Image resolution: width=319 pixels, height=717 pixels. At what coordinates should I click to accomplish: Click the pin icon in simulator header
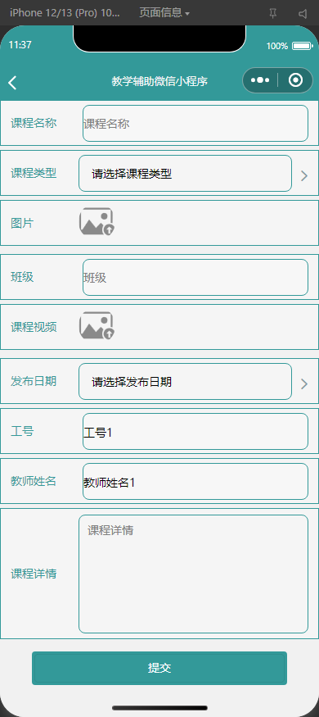pyautogui.click(x=273, y=13)
